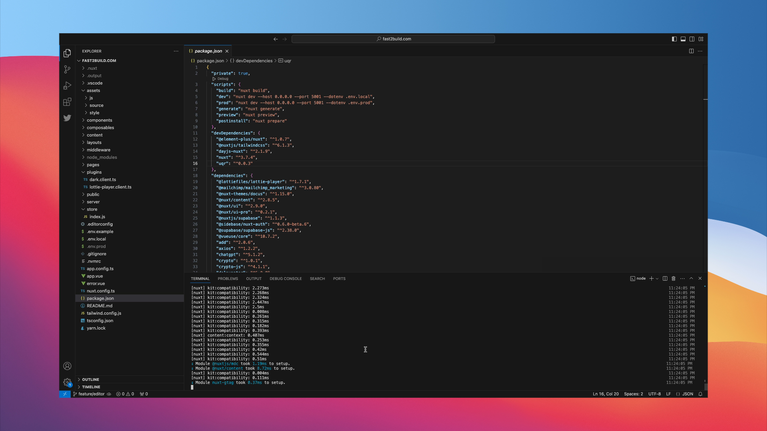This screenshot has height=431, width=767.
Task: Open tailwind.config.js file
Action: 129,313
